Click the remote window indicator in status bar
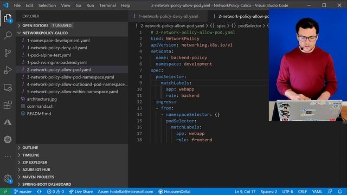Image resolution: width=347 pixels, height=195 pixels. (x=5, y=191)
